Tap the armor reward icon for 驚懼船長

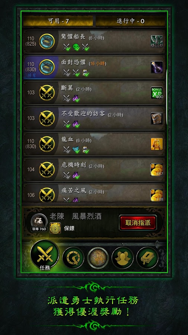157,41
